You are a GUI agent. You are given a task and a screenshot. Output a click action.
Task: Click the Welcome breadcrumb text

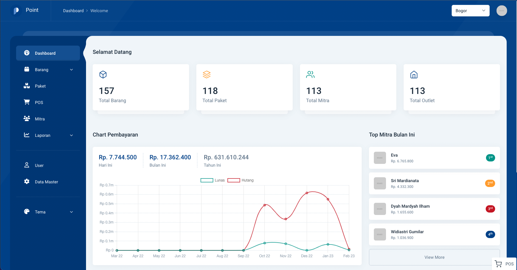[x=99, y=11]
